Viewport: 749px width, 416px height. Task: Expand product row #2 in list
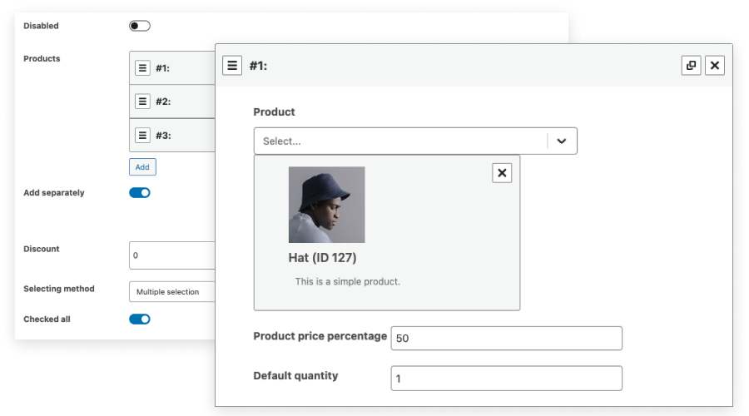click(172, 102)
